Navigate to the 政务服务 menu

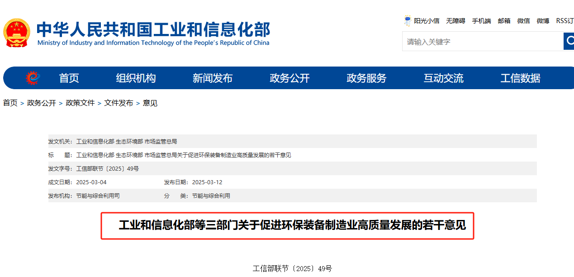click(x=366, y=78)
